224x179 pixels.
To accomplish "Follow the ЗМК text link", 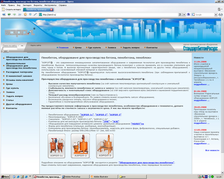I will (x=106, y=121).
